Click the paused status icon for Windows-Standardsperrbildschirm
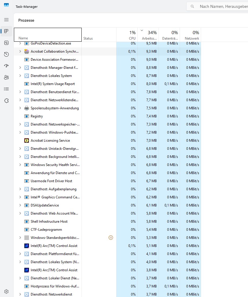248x297 pixels. 111,238
